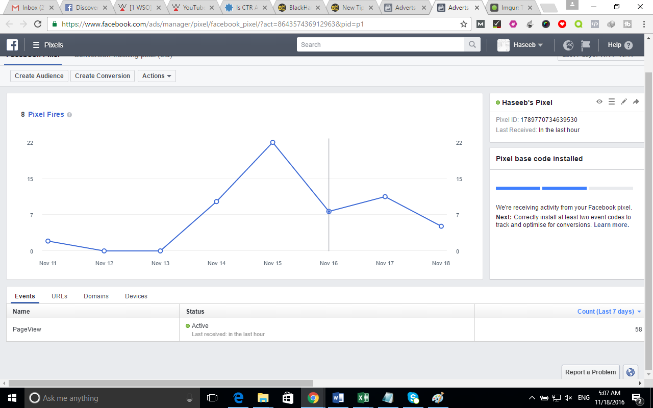Open the Action Center notifications icon
The height and width of the screenshot is (408, 653).
(x=637, y=398)
